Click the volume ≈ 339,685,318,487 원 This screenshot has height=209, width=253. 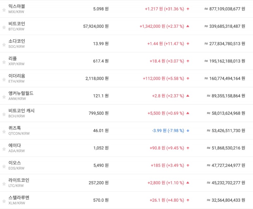225,26
